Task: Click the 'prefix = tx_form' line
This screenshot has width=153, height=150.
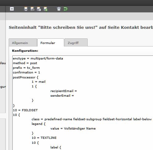Action: click(26, 68)
